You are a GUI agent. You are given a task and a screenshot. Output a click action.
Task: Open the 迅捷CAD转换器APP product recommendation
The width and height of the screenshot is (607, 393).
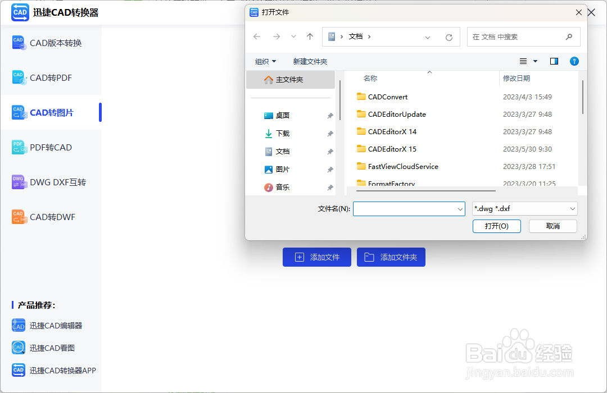(x=54, y=371)
